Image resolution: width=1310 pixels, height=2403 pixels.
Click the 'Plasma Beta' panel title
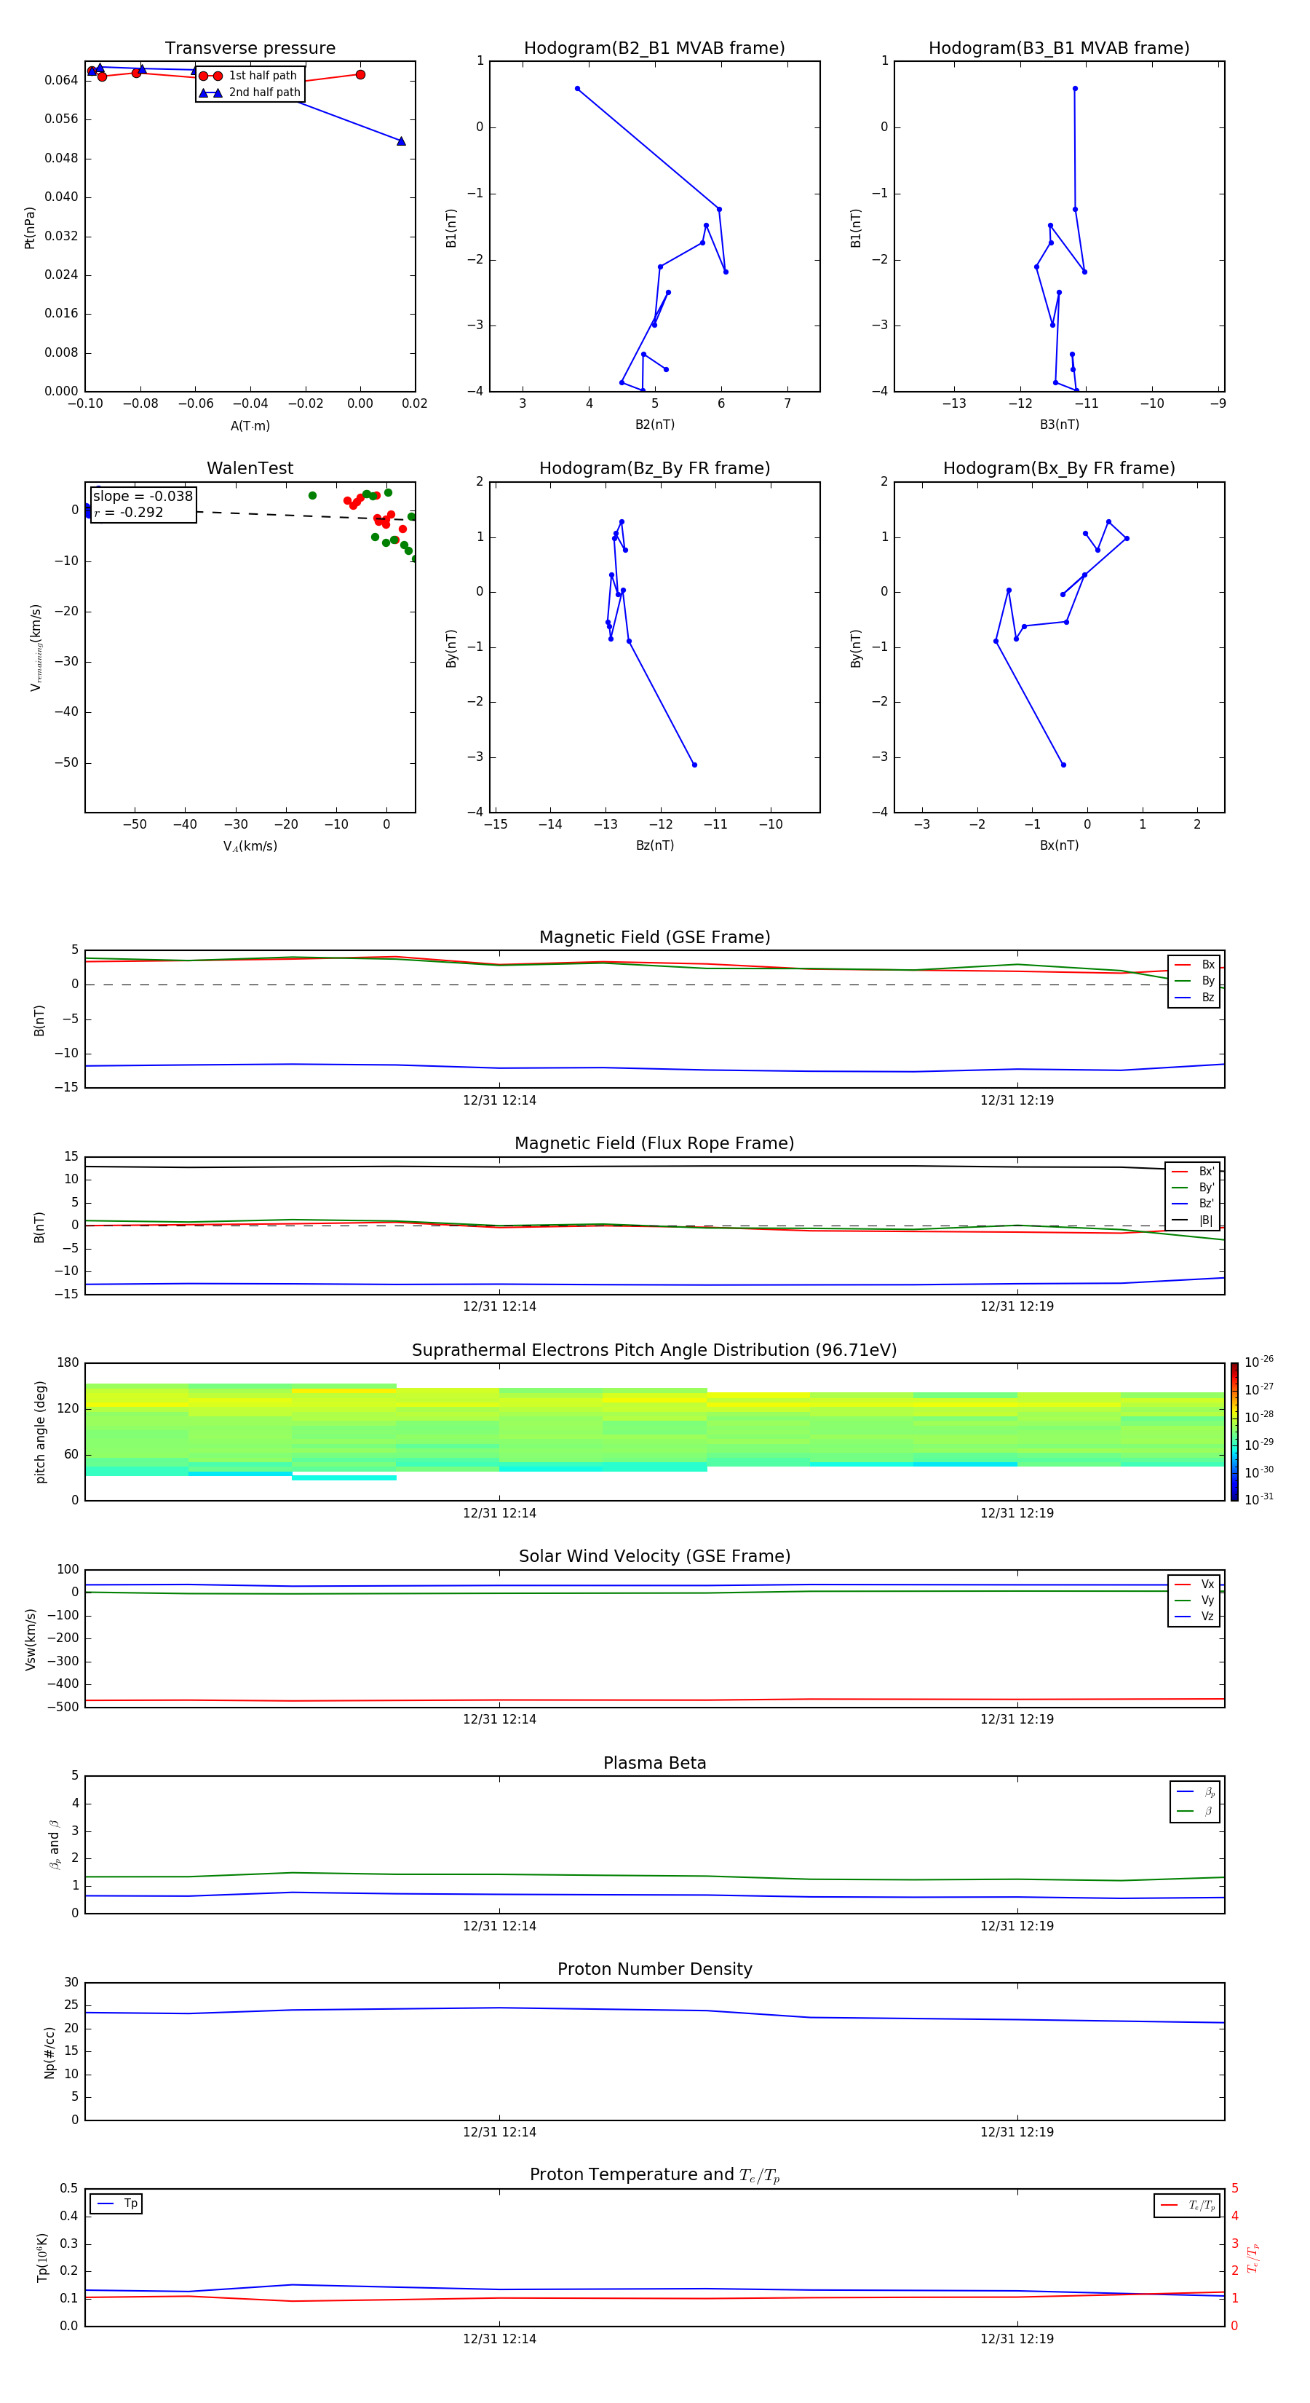point(654,1763)
